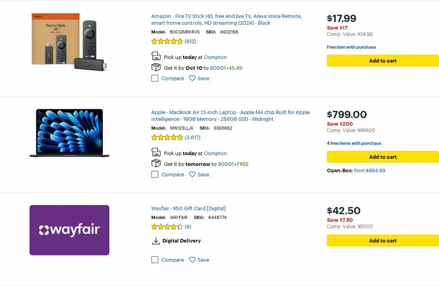Click heart Save icon for Wayfair gift card

pyautogui.click(x=192, y=260)
